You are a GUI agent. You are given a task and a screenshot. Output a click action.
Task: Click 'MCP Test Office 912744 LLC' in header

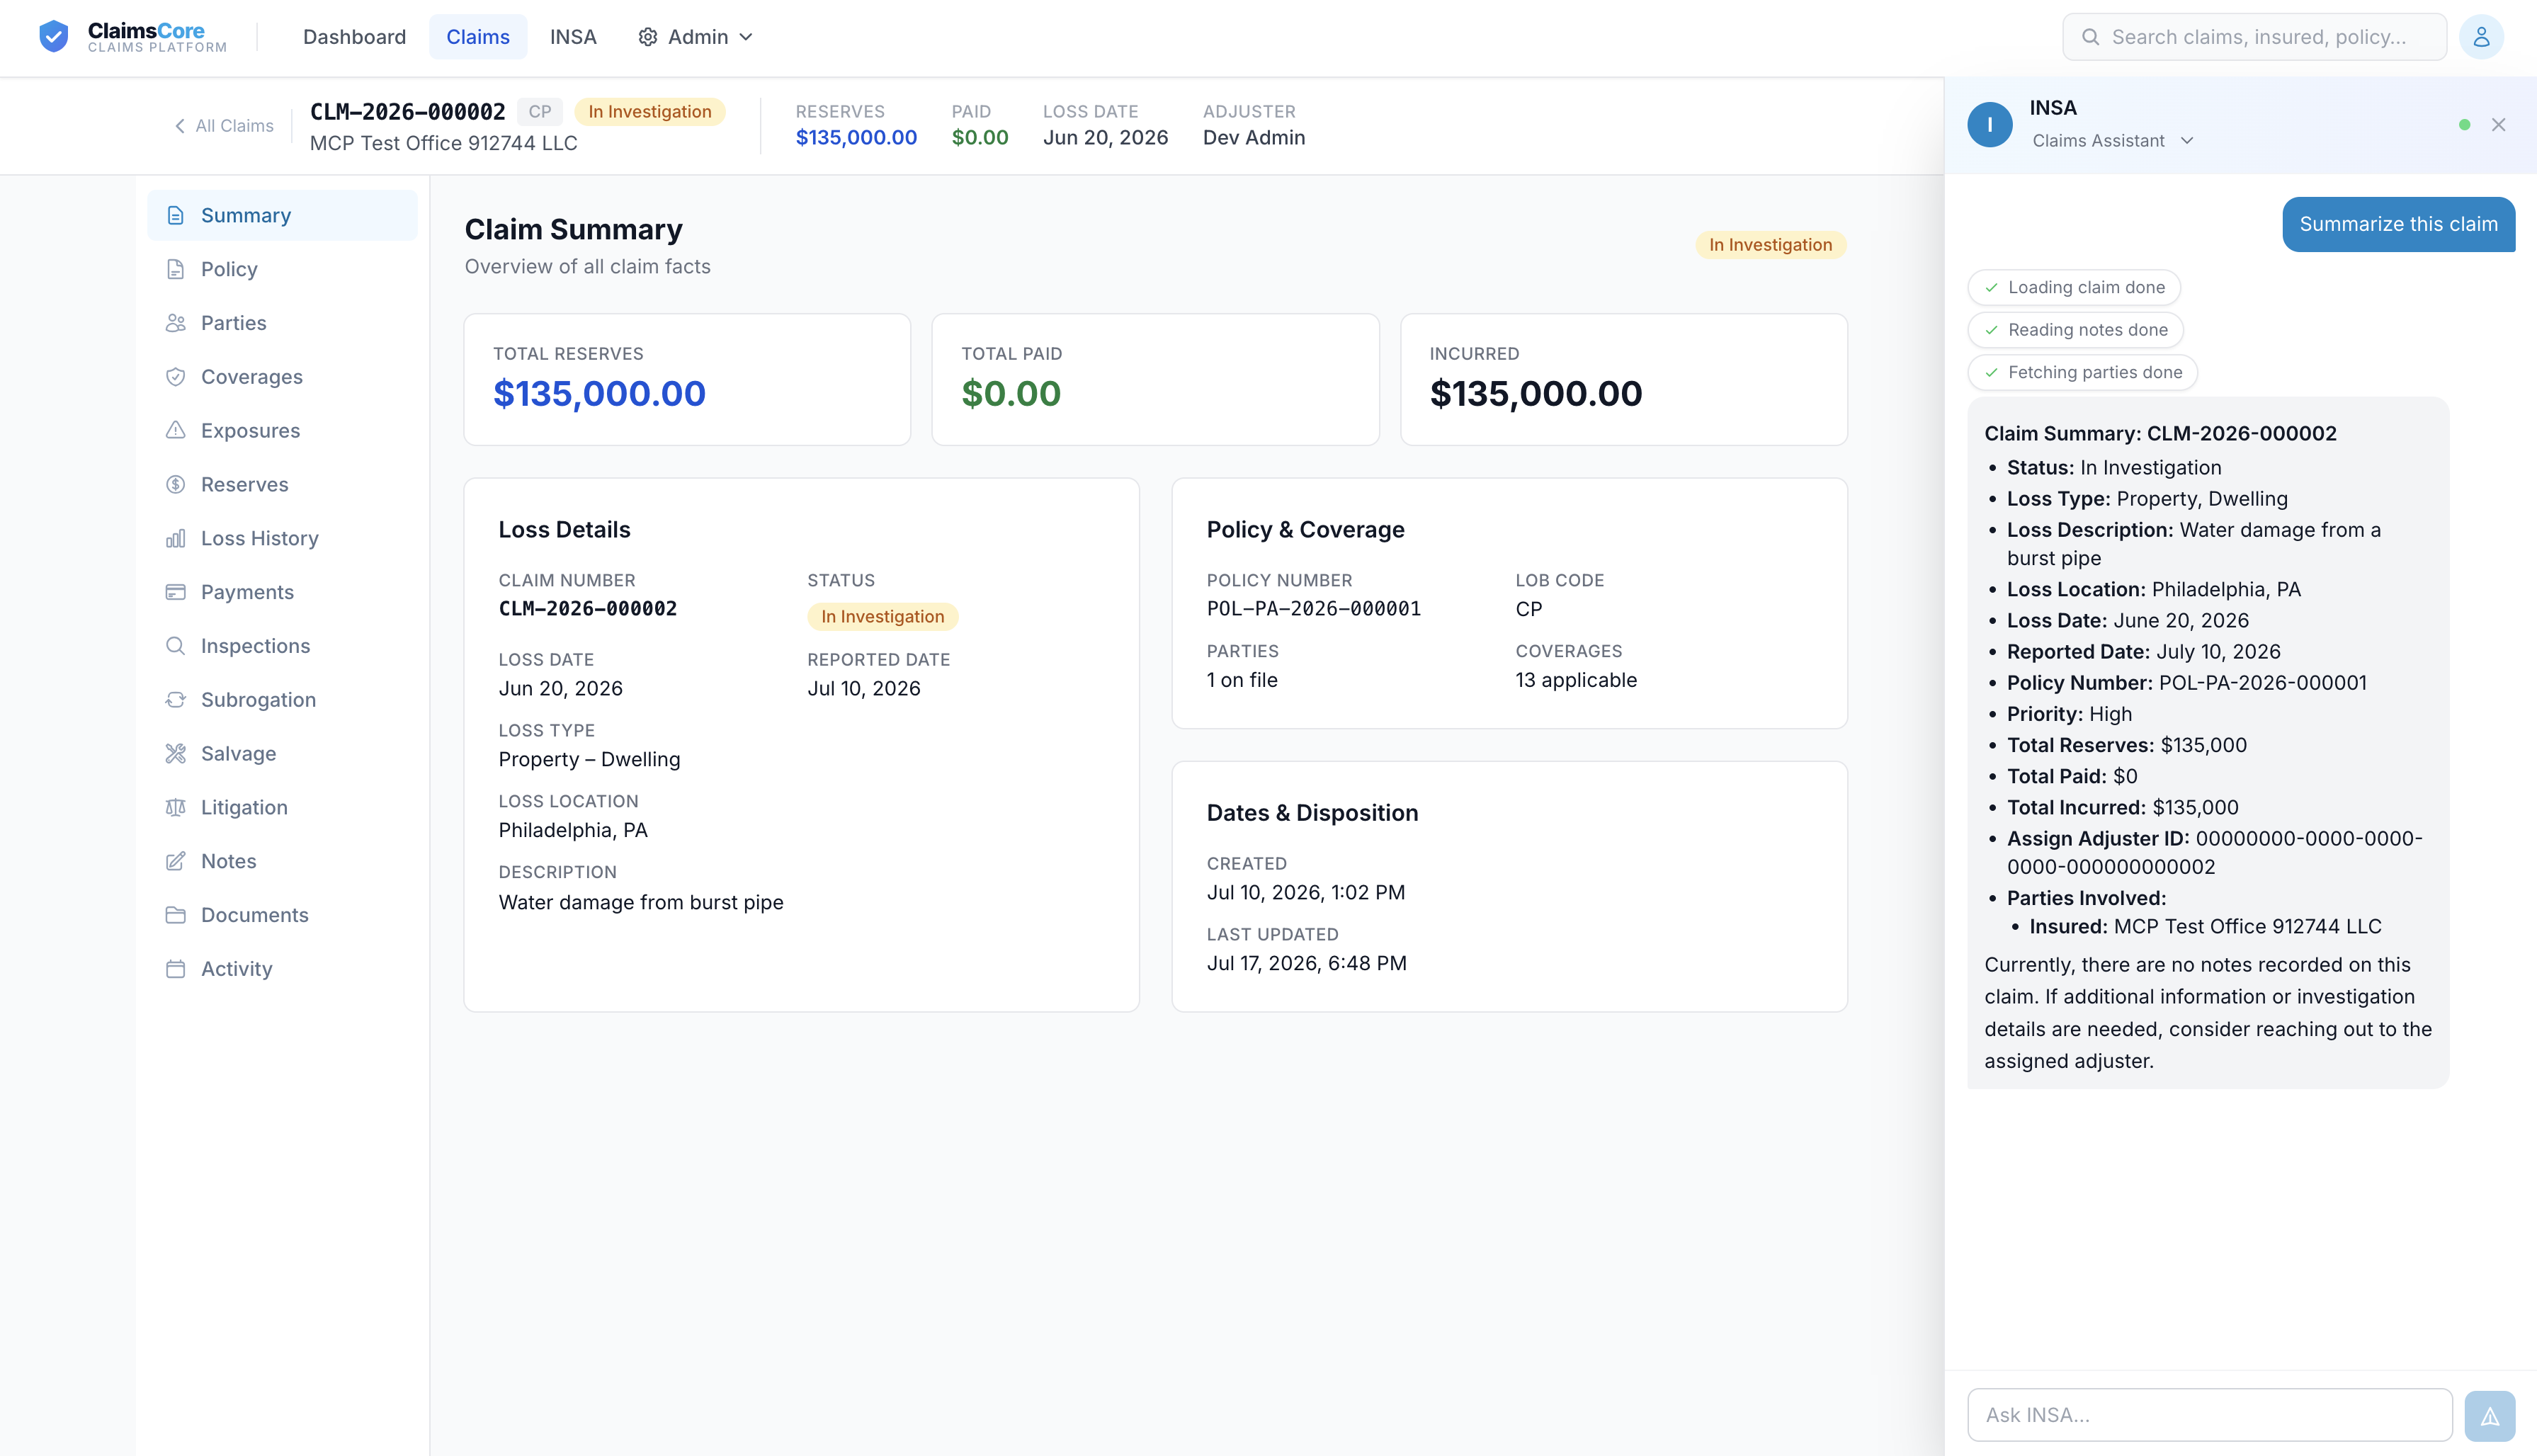(443, 144)
